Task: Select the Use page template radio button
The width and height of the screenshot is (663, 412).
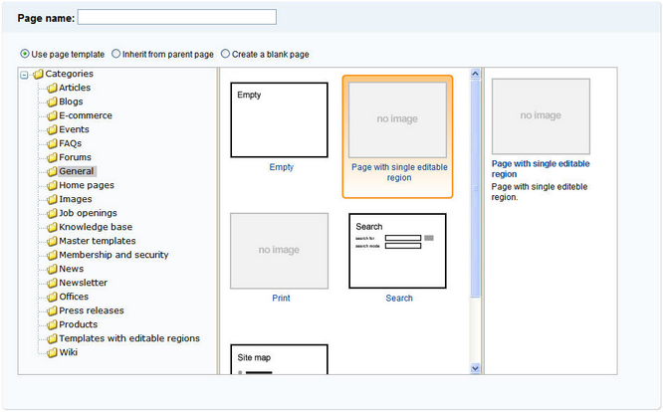Action: (25, 54)
